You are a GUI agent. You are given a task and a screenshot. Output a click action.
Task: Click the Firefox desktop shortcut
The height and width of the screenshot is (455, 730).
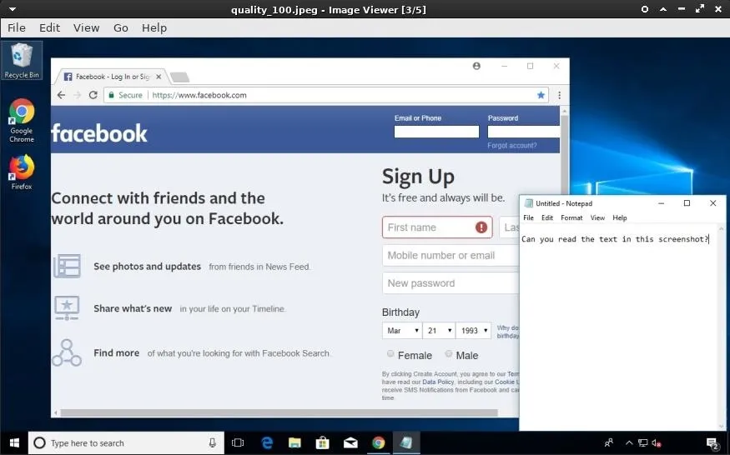pyautogui.click(x=22, y=172)
